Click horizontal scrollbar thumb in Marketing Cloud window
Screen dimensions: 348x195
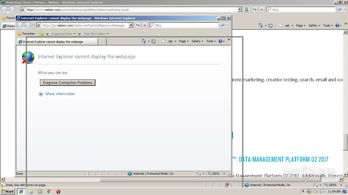(210, 179)
